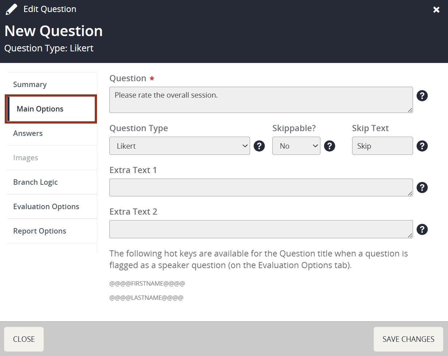Focus the Skip Text input field
448x356 pixels.
coord(382,146)
